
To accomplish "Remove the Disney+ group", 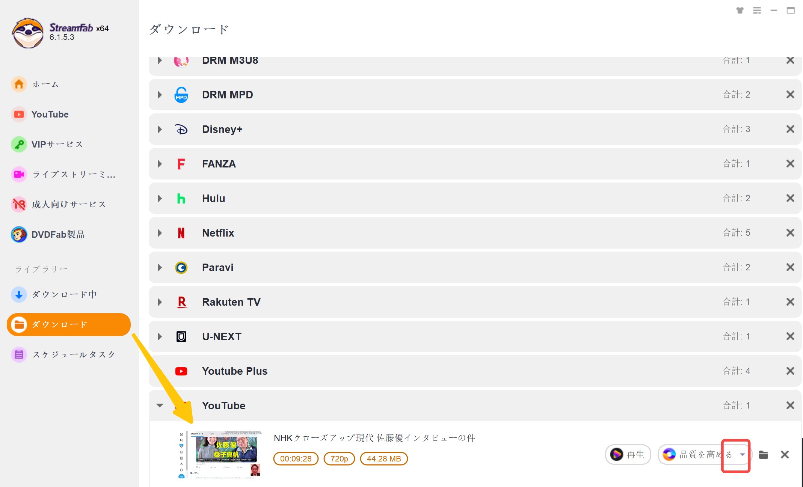I will pos(790,129).
